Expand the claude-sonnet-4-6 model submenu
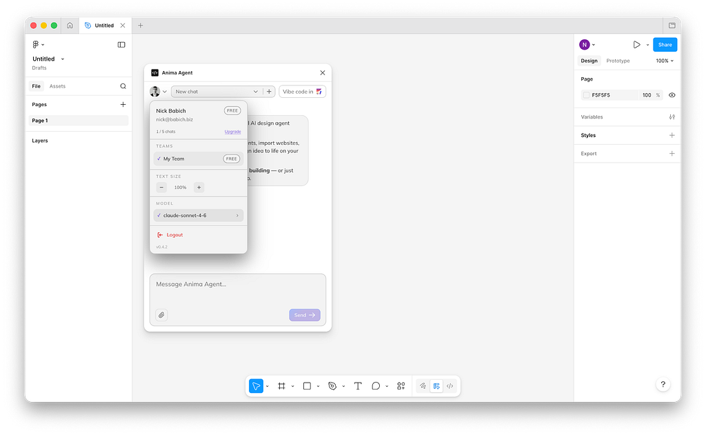Viewport: 706px width, 435px height. click(237, 216)
